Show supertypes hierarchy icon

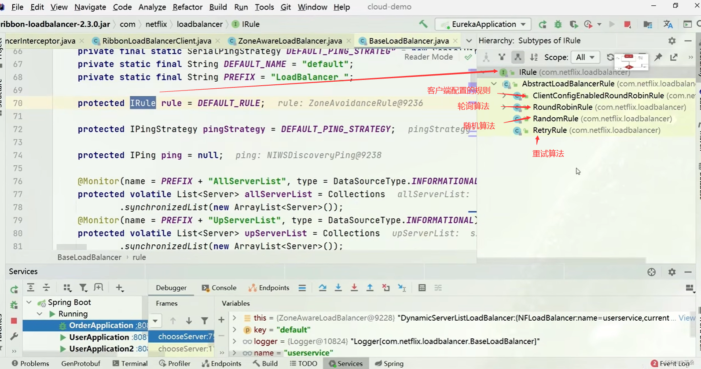click(502, 57)
